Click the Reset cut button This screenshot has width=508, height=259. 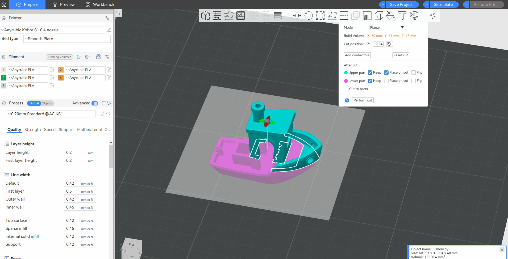tap(401, 55)
